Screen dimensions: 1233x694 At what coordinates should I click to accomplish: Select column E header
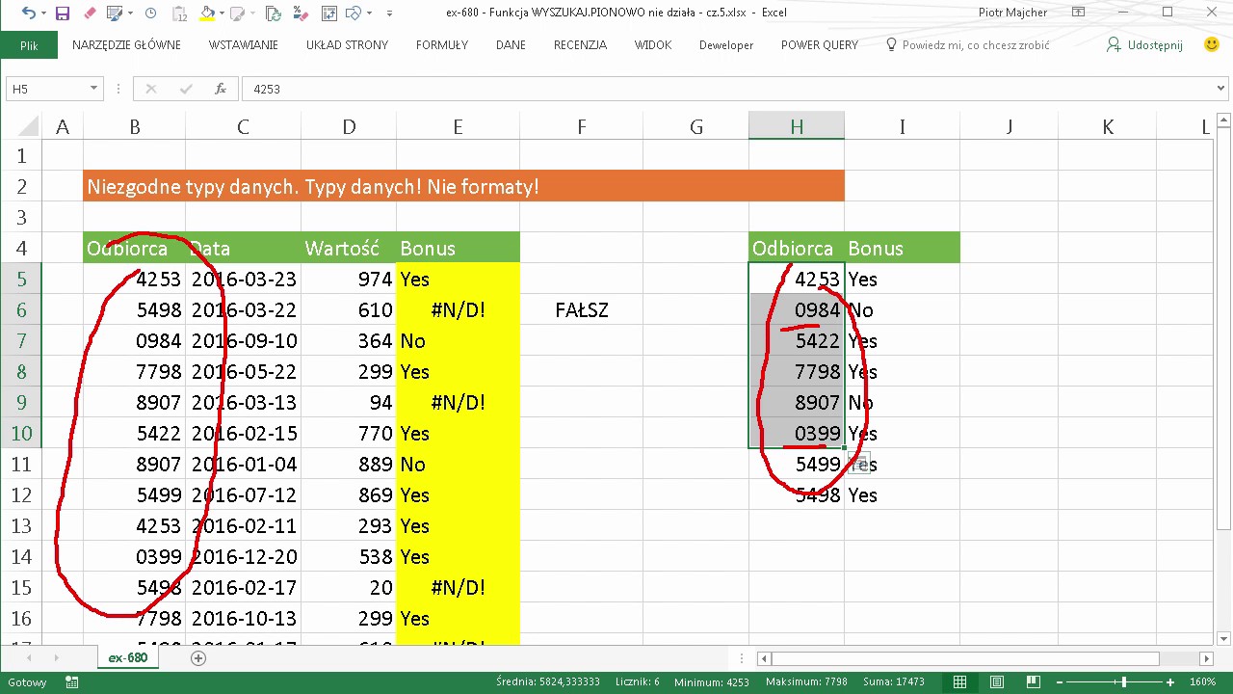point(458,126)
